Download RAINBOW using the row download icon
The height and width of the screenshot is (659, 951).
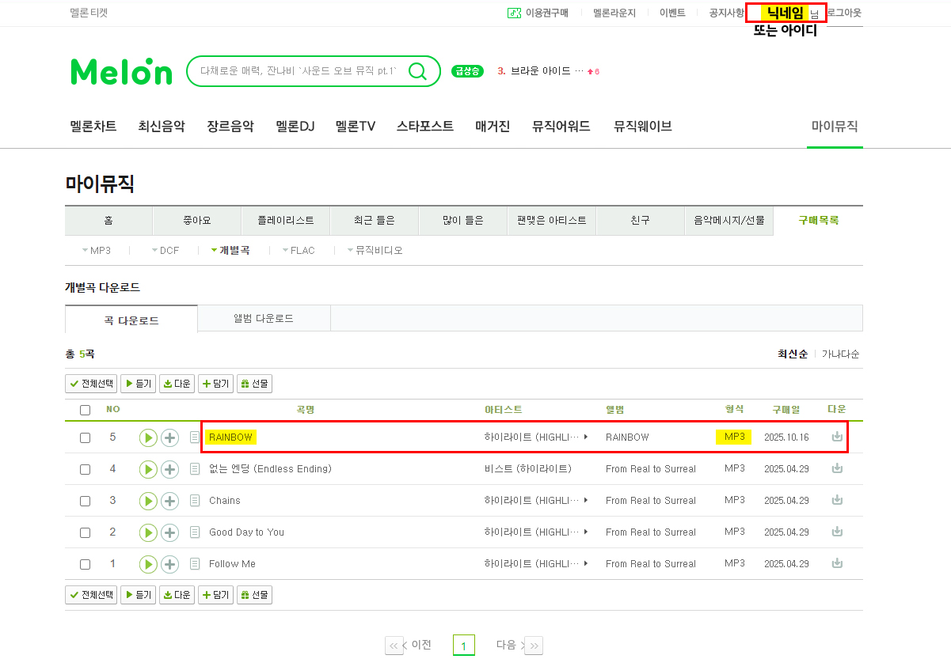tap(837, 437)
